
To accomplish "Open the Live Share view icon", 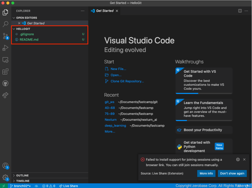I will coord(5,95).
